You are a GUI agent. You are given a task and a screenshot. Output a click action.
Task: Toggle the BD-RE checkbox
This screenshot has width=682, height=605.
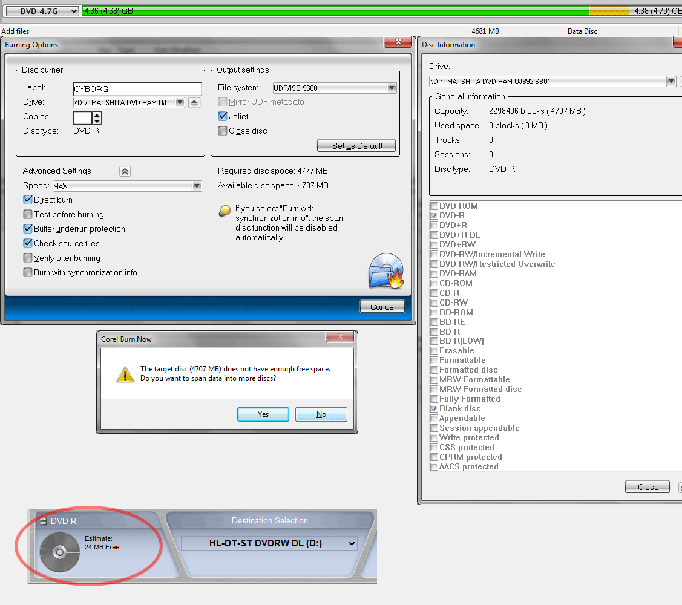tap(434, 322)
